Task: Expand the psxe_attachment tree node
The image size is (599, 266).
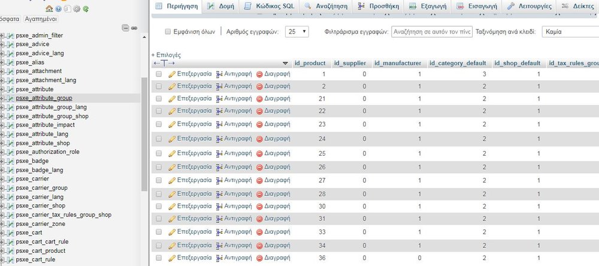Action: pyautogui.click(x=2, y=71)
